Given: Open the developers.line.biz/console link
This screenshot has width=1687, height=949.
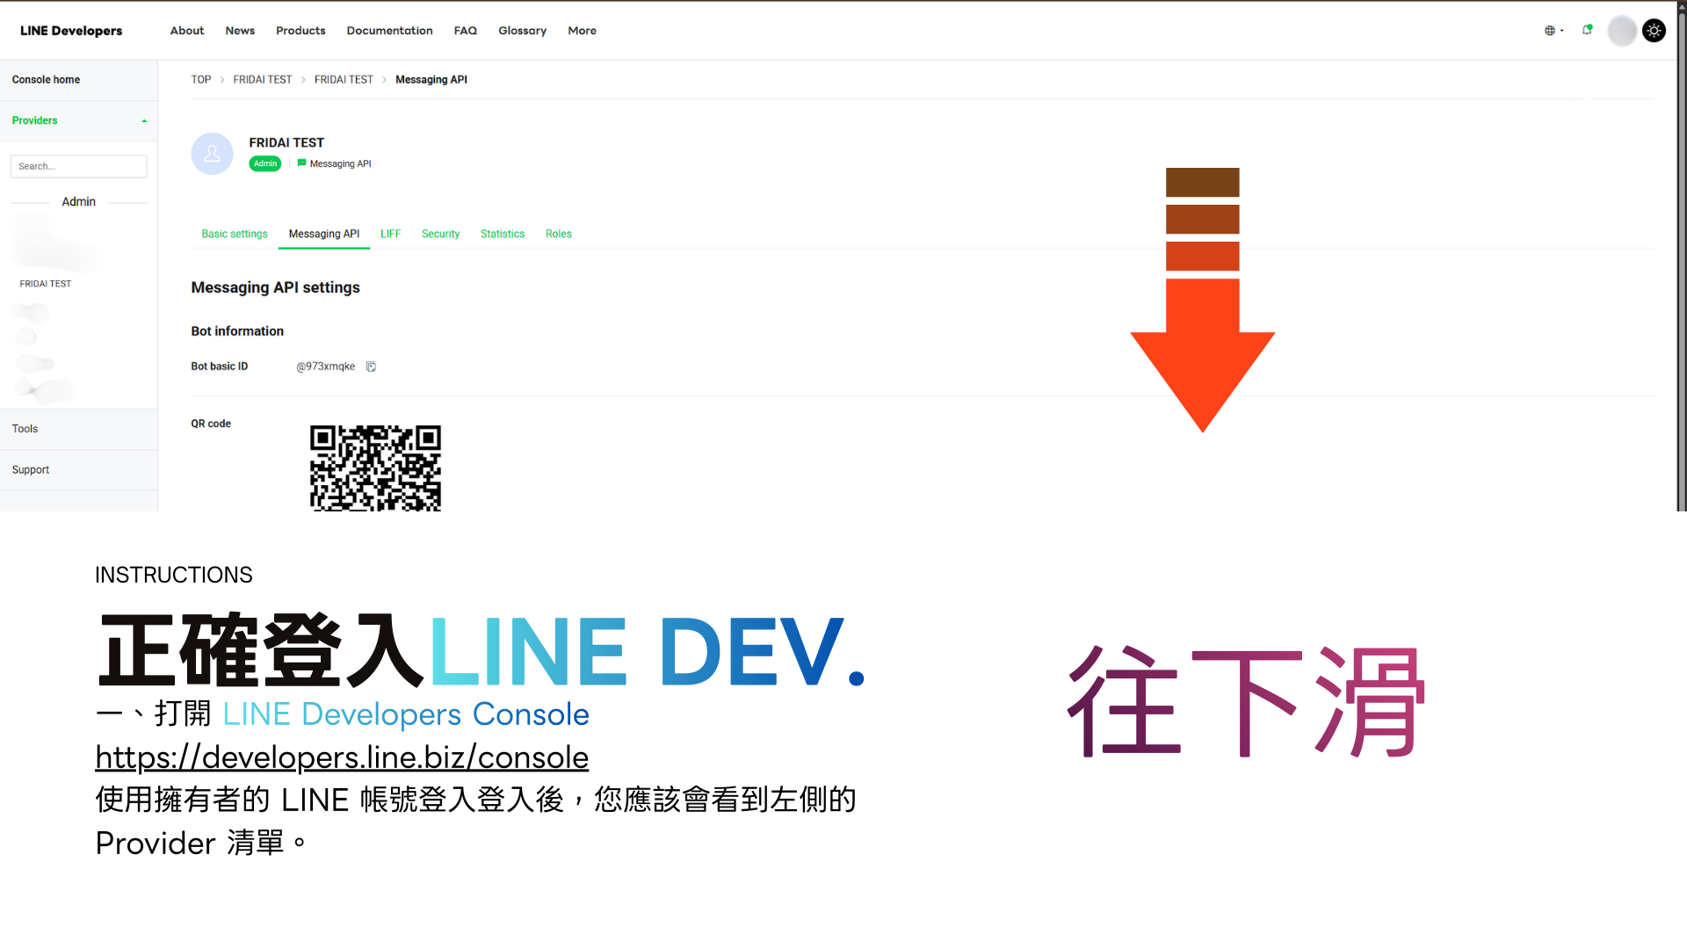Looking at the screenshot, I should 342,757.
